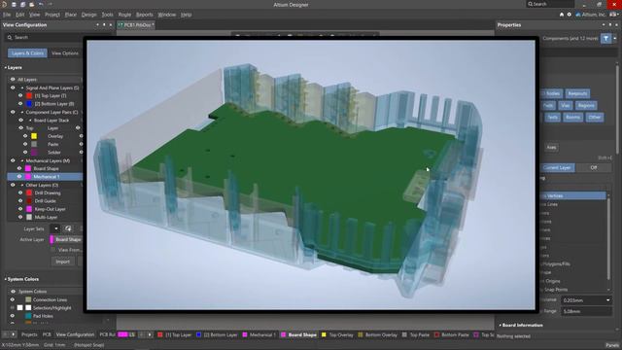Click the undo arrow in title bar
This screenshot has width=622, height=350.
[41, 4]
